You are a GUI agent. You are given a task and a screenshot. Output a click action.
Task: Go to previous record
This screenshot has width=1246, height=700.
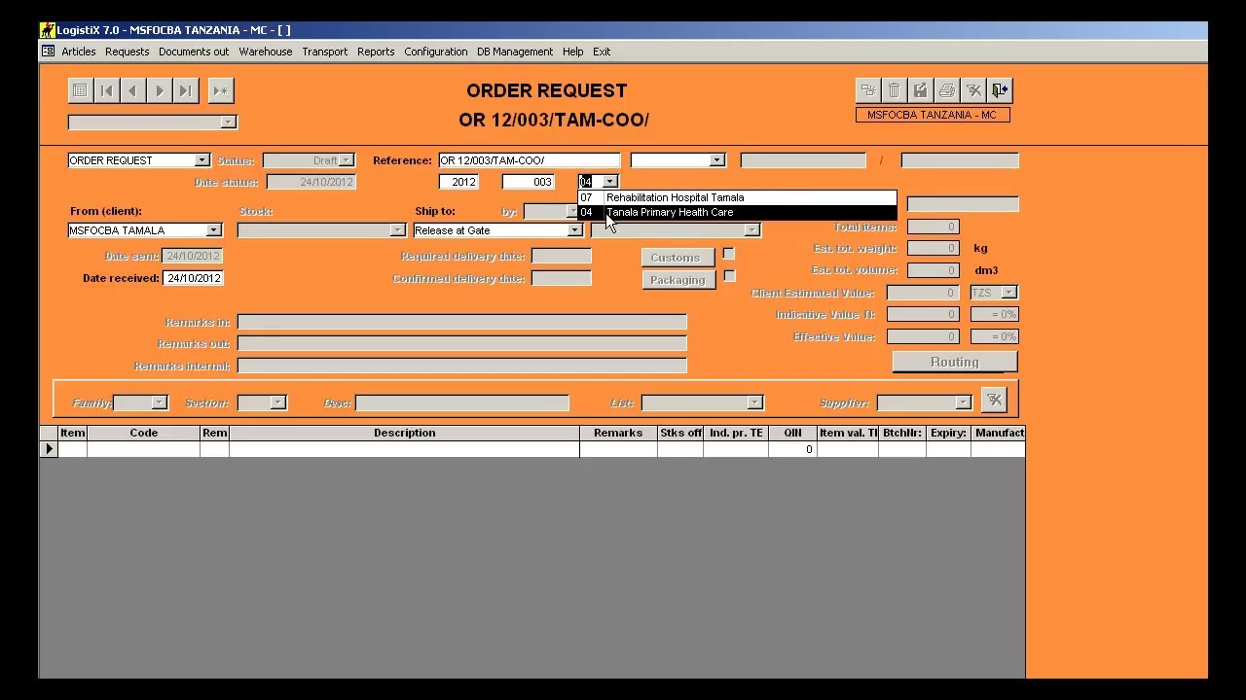pyautogui.click(x=133, y=90)
